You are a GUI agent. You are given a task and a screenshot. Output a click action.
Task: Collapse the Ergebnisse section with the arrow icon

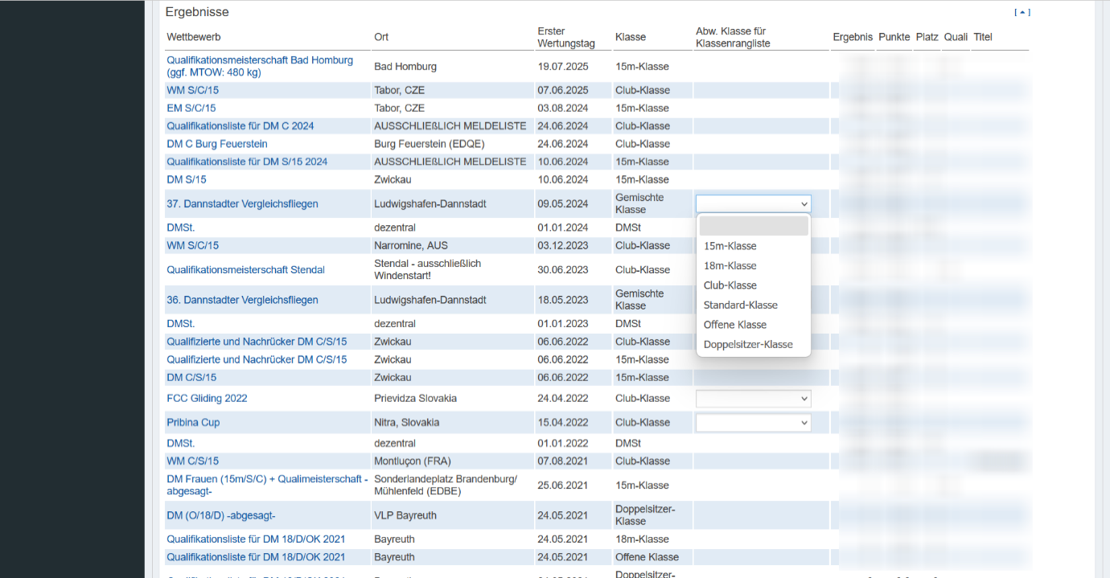pos(1022,12)
